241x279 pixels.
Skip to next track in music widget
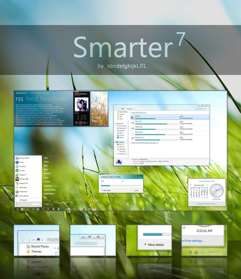click(85, 123)
